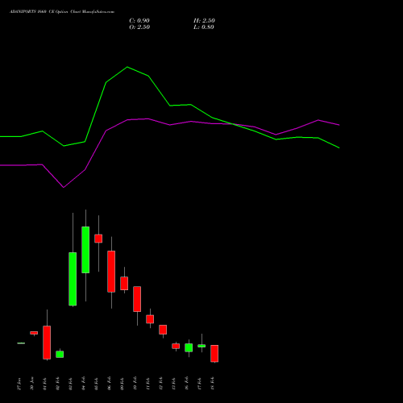Select the 30 Jan date label
Image resolution: width=403 pixels, height=403 pixels.
(31, 384)
